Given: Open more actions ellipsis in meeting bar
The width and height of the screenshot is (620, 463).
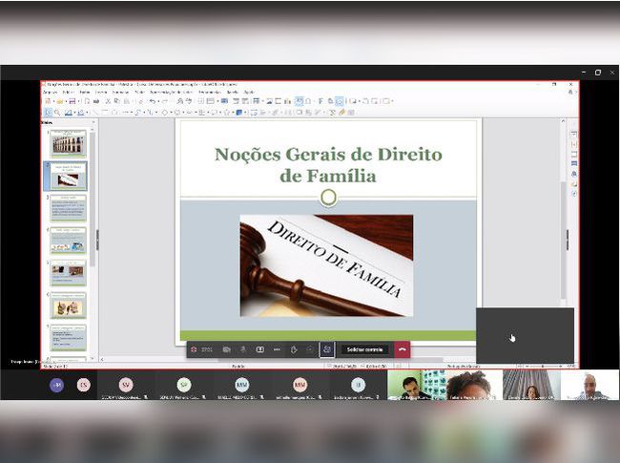Looking at the screenshot, I should point(277,349).
